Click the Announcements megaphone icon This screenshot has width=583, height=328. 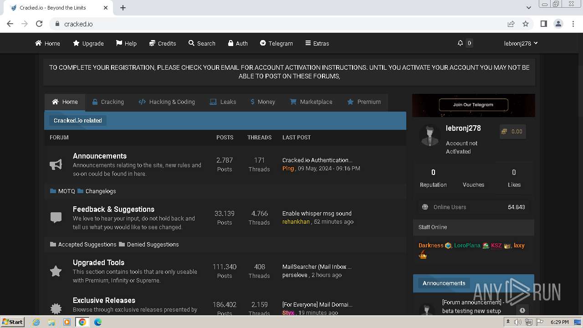click(x=56, y=164)
